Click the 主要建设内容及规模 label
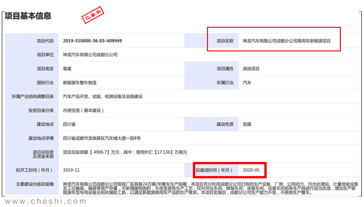 [35, 184]
